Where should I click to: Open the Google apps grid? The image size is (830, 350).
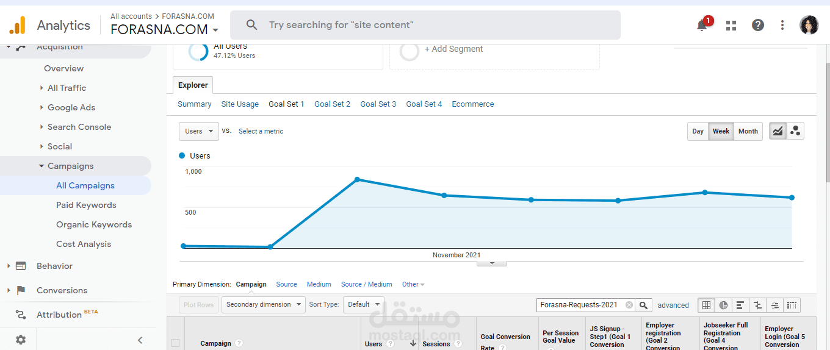(x=731, y=25)
